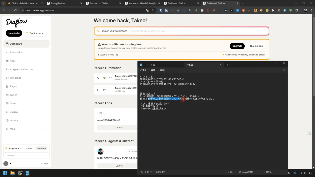The height and width of the screenshot is (177, 315).
Task: Bookmark this page with star icon
Action: 153,10
